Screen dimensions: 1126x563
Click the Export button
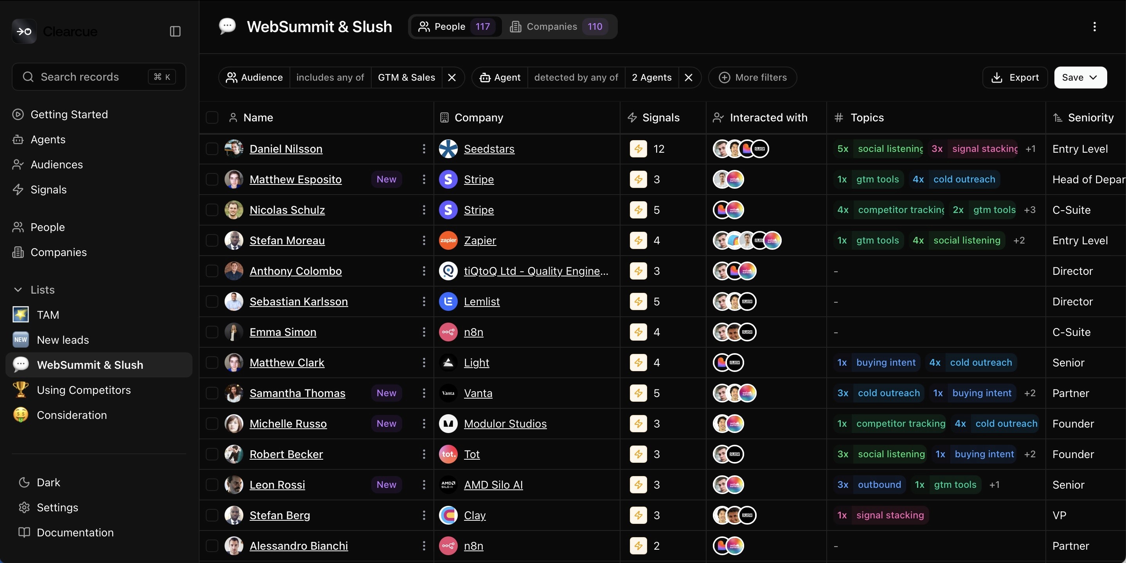tap(1014, 78)
